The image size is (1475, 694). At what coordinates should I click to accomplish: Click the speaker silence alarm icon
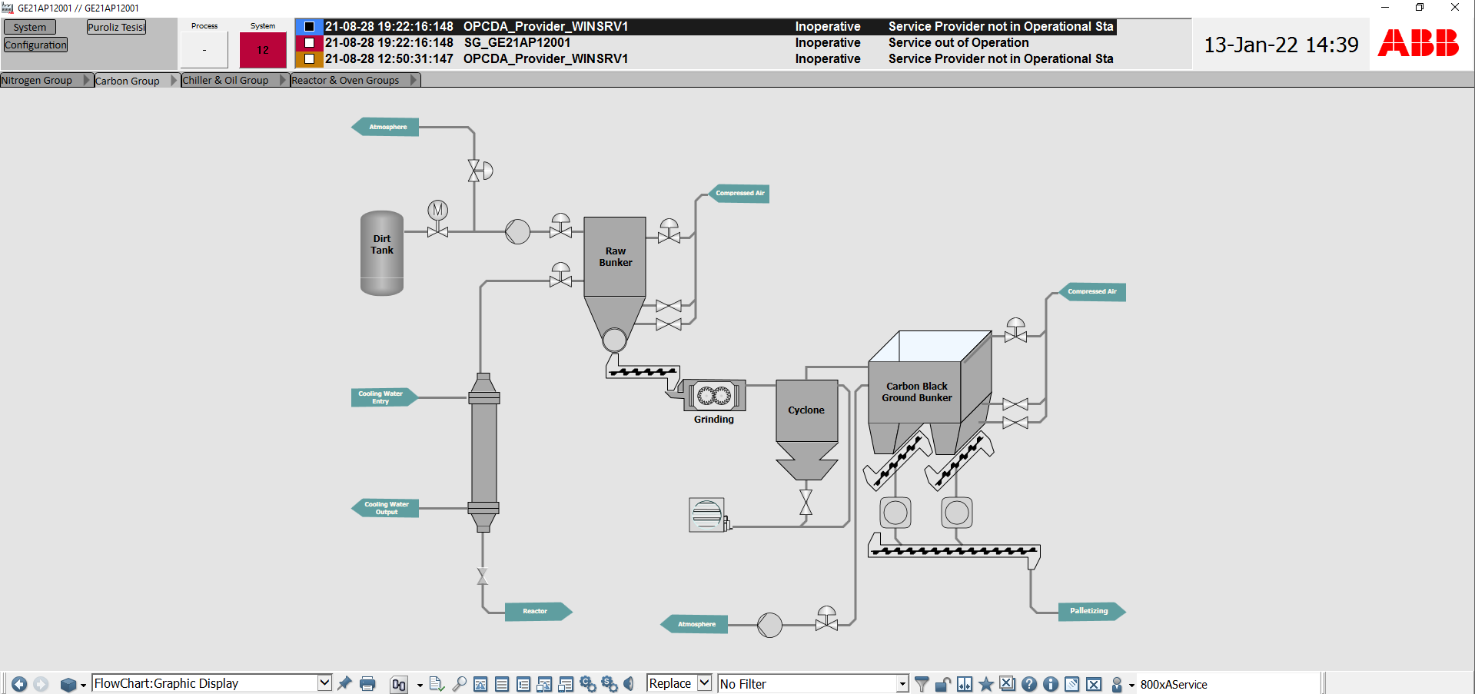tap(629, 683)
